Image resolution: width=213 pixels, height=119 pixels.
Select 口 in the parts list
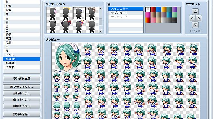pyautogui.click(x=21, y=31)
